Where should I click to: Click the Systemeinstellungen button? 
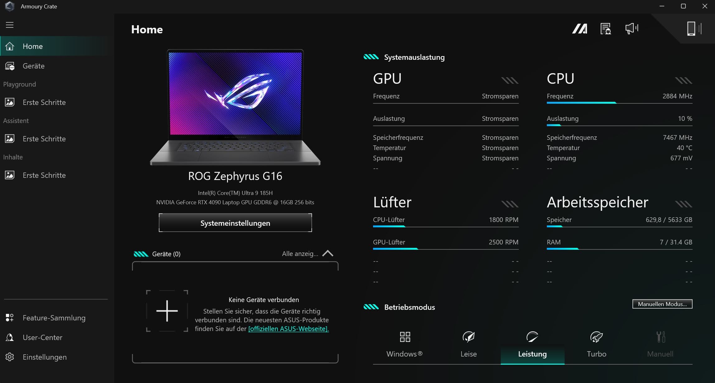235,223
